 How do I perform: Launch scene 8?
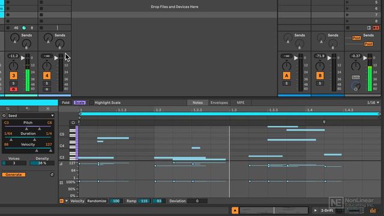pyautogui.click(x=347, y=21)
